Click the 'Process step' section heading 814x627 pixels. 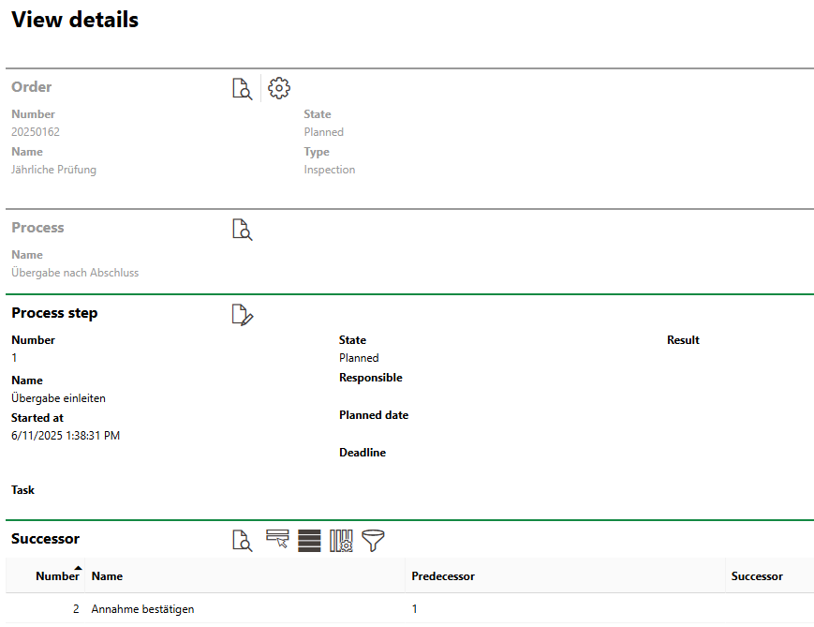pos(54,313)
